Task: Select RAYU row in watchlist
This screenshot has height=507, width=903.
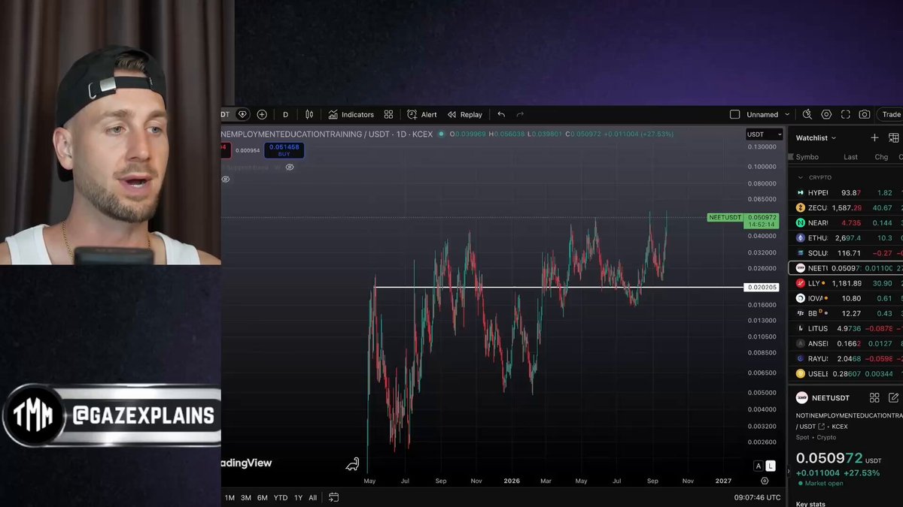Action: (x=845, y=358)
